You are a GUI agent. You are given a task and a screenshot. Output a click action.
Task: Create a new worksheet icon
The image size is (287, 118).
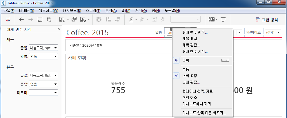point(62,20)
